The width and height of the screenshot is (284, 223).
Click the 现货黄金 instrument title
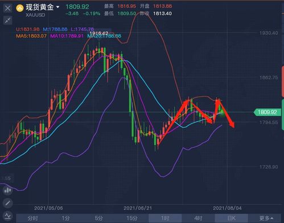tap(40, 7)
